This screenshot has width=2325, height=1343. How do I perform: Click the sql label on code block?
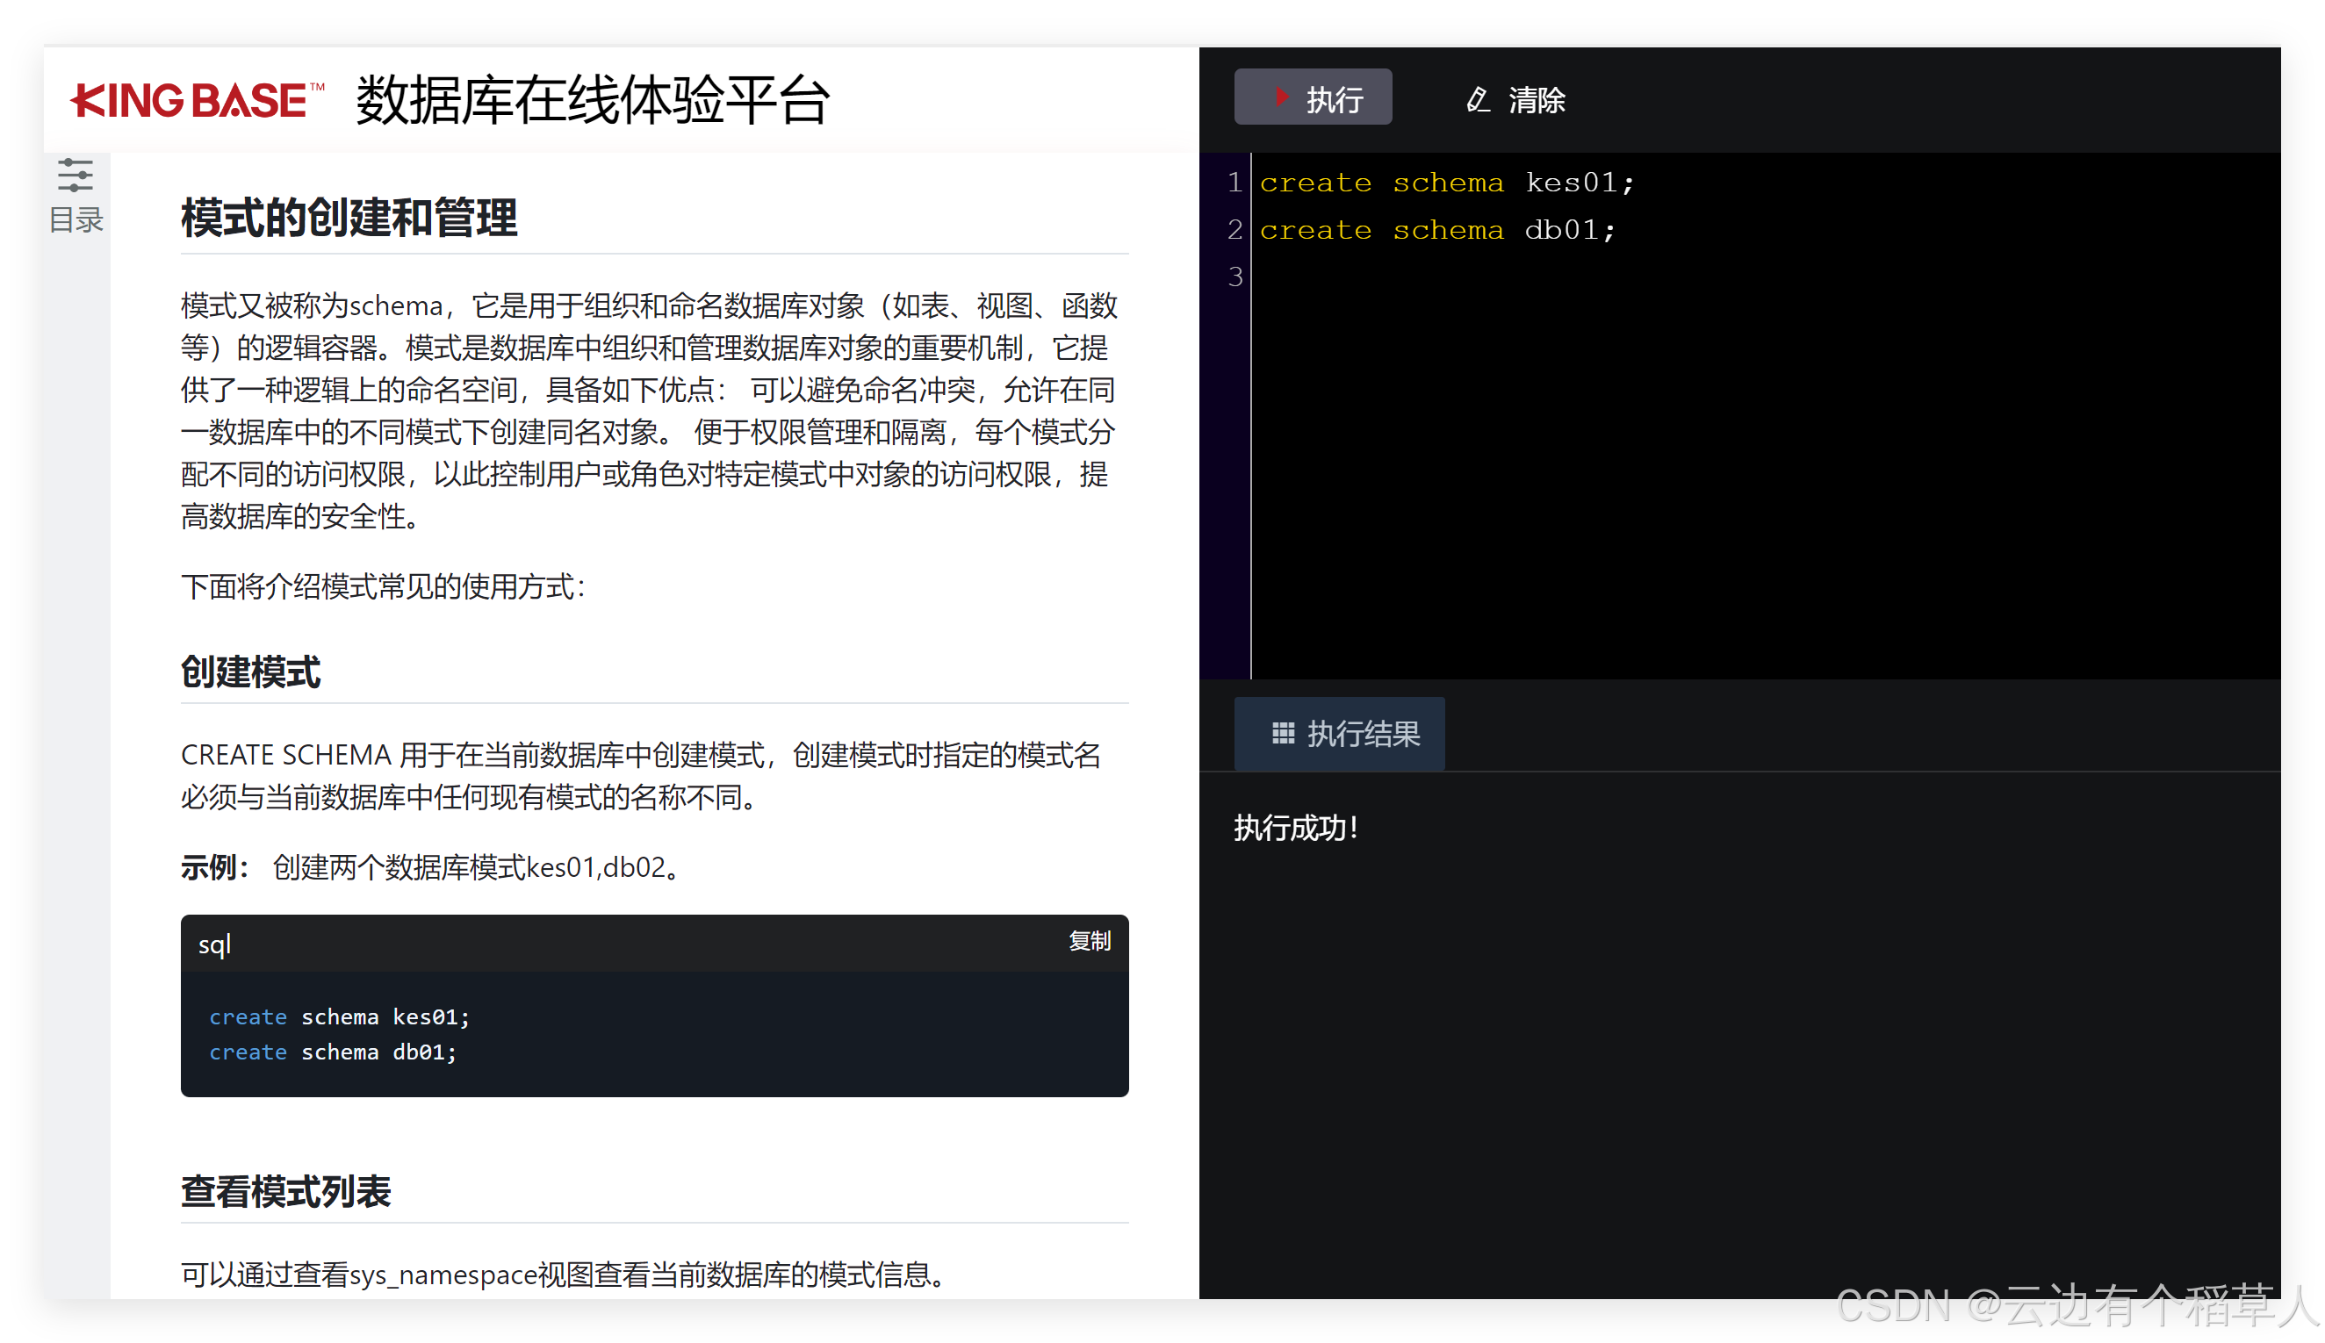(x=214, y=944)
